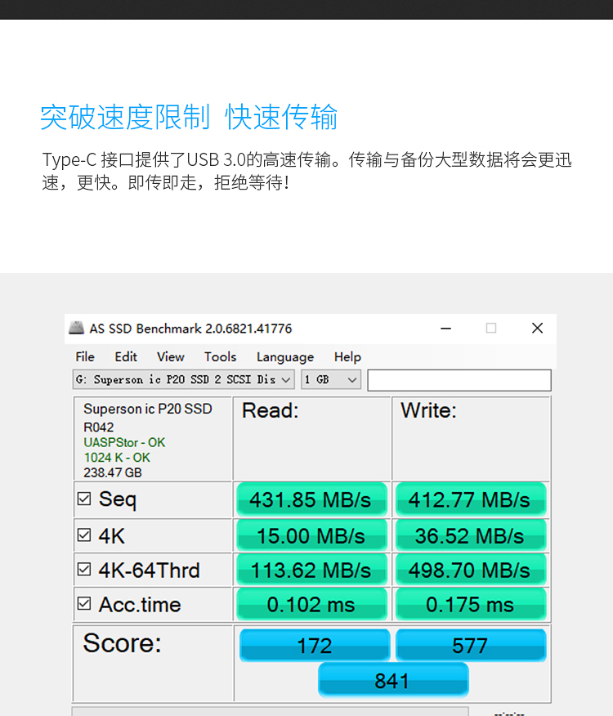This screenshot has width=613, height=716.
Task: Open the File menu
Action: pos(85,356)
